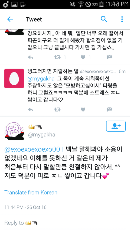Reply to the top tweet
This screenshot has width=130, height=231.
30,57
